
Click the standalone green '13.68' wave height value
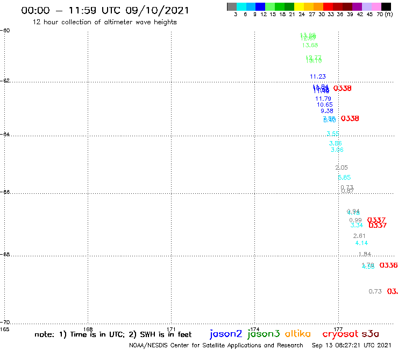click(310, 45)
